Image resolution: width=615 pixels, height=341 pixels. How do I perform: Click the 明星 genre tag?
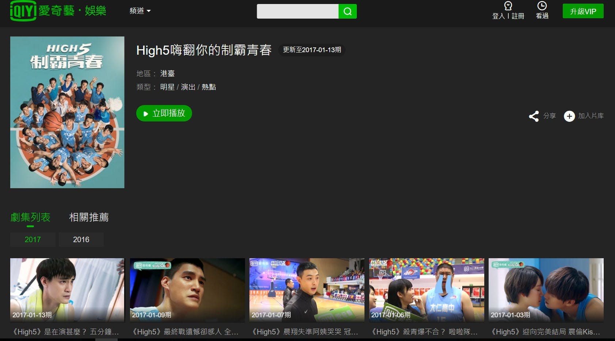(x=167, y=87)
